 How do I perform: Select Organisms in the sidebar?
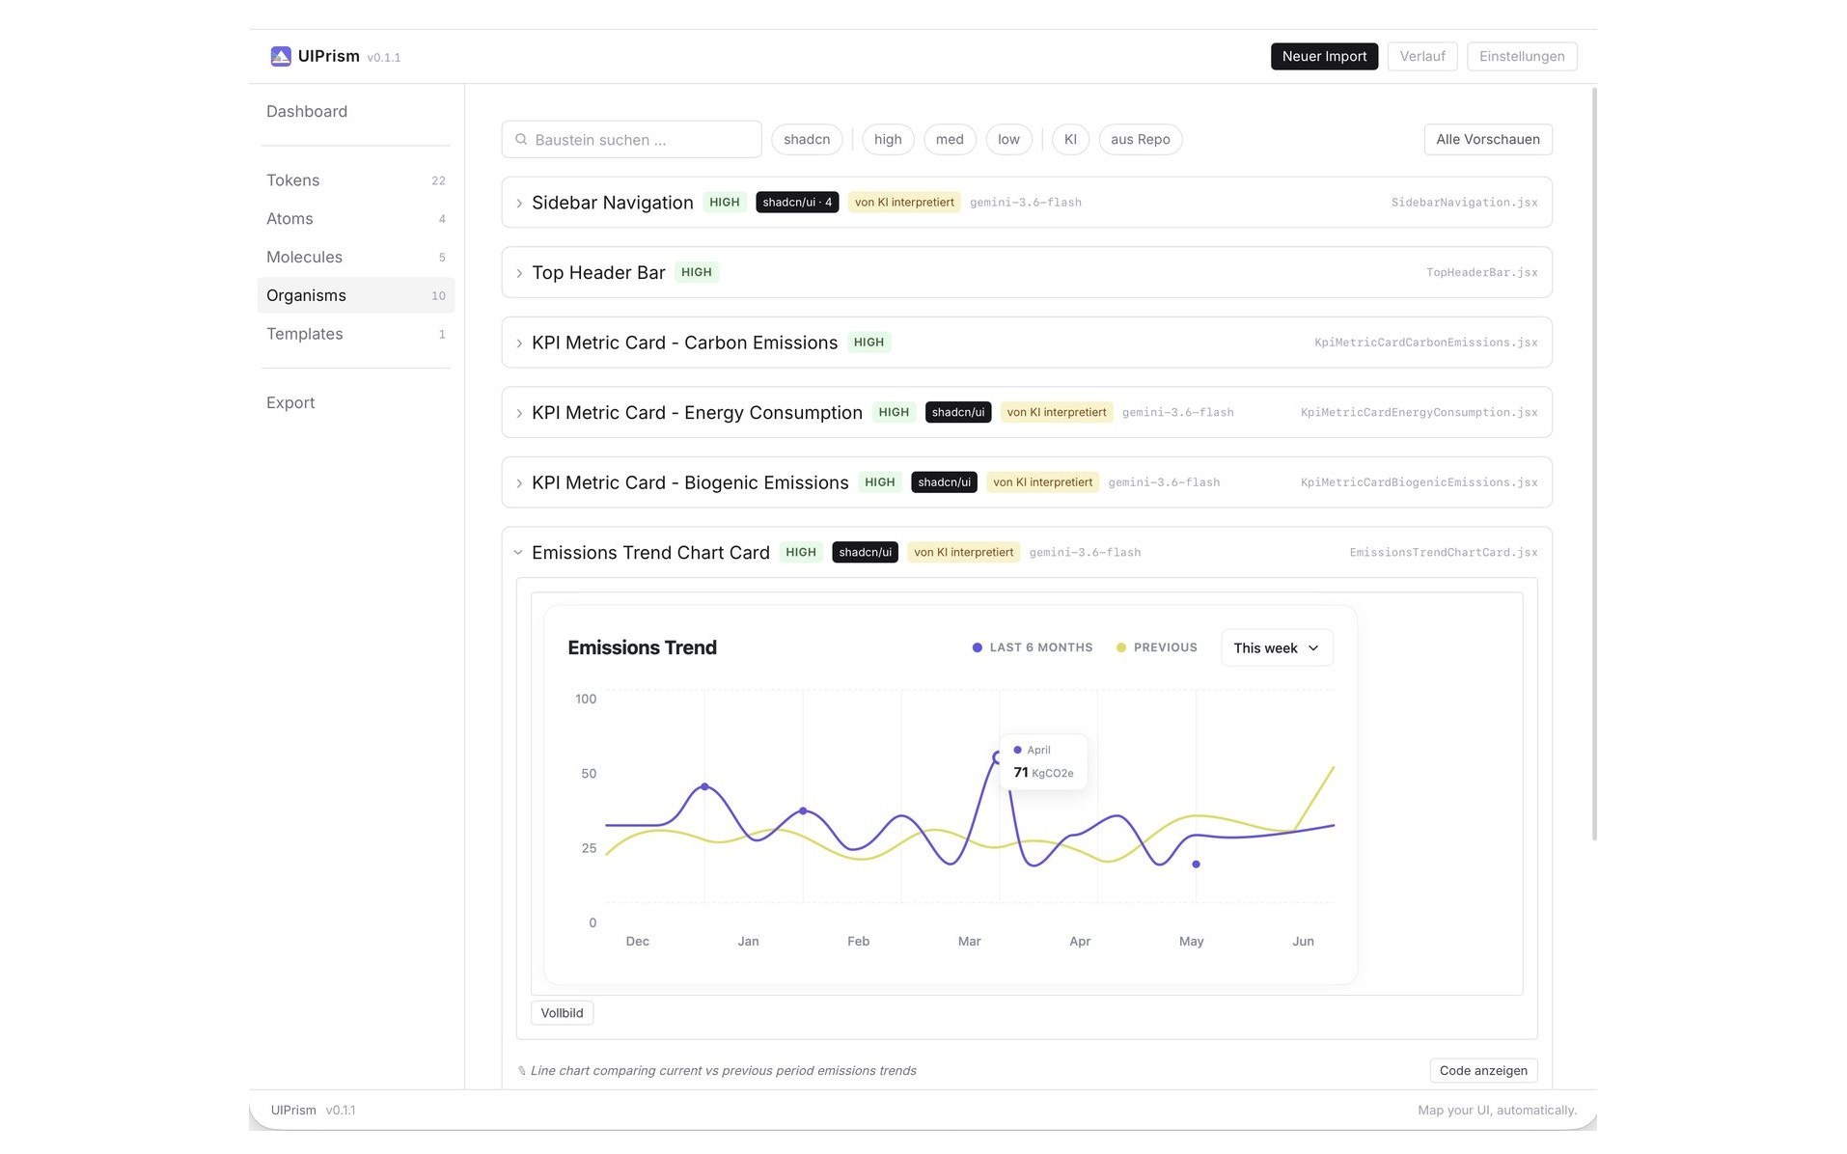coord(355,295)
